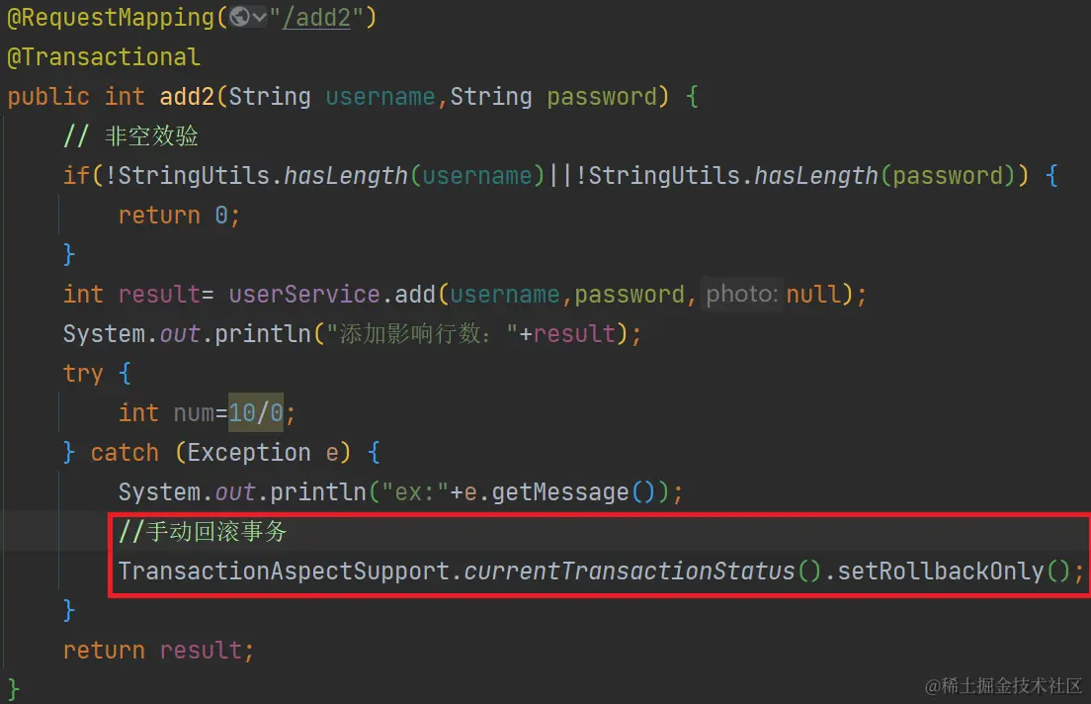Open the "/add2" mapping link
The width and height of the screenshot is (1091, 704).
point(316,18)
